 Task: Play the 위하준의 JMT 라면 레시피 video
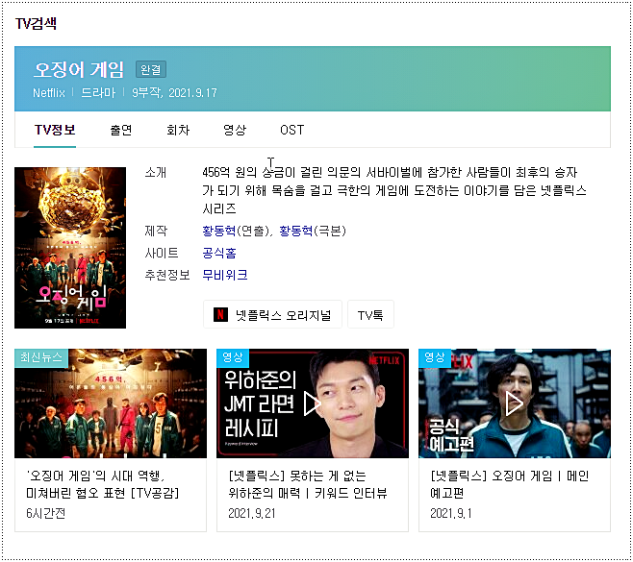(x=313, y=403)
